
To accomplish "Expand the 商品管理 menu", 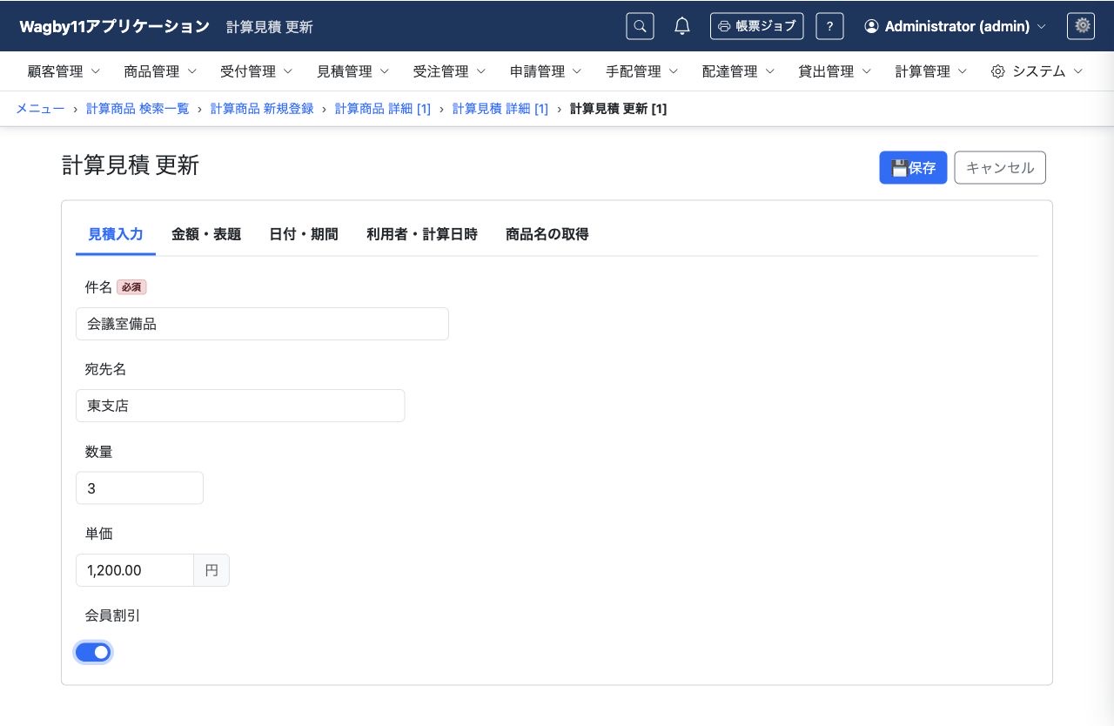I will point(160,71).
